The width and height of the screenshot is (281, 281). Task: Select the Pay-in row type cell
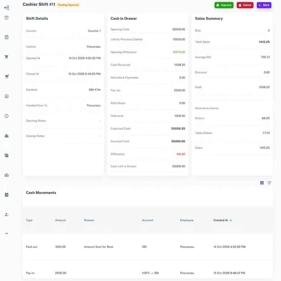point(30,273)
